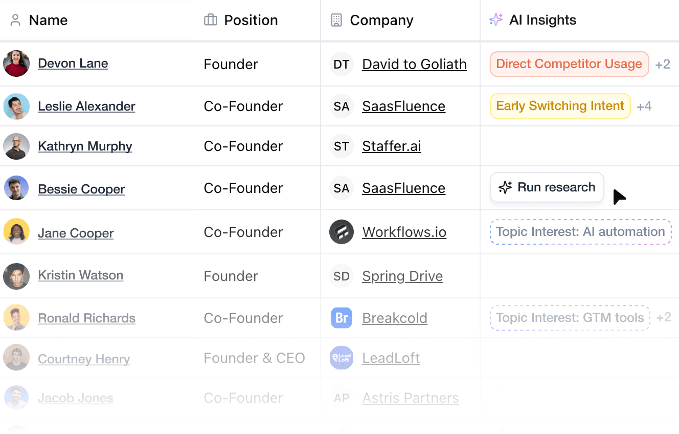This screenshot has width=679, height=434.
Task: Click the Workflows.io company logo
Action: point(342,232)
